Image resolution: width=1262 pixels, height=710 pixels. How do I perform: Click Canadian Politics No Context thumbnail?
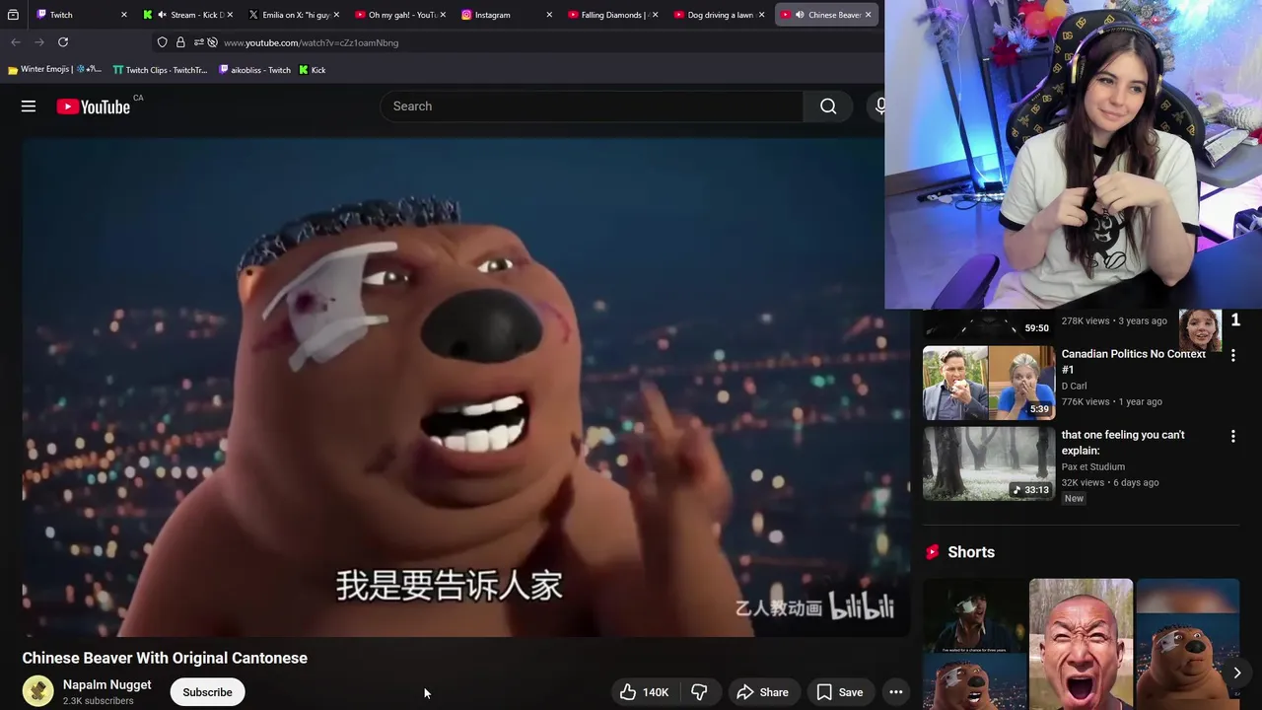(x=989, y=383)
